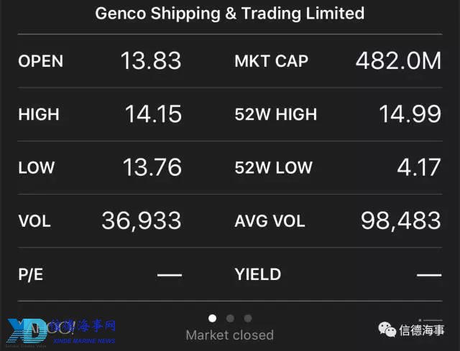
Task: Tap the YIELD label
Action: pos(258,274)
